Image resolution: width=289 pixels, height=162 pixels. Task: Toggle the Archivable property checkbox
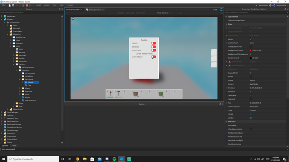coord(250,125)
